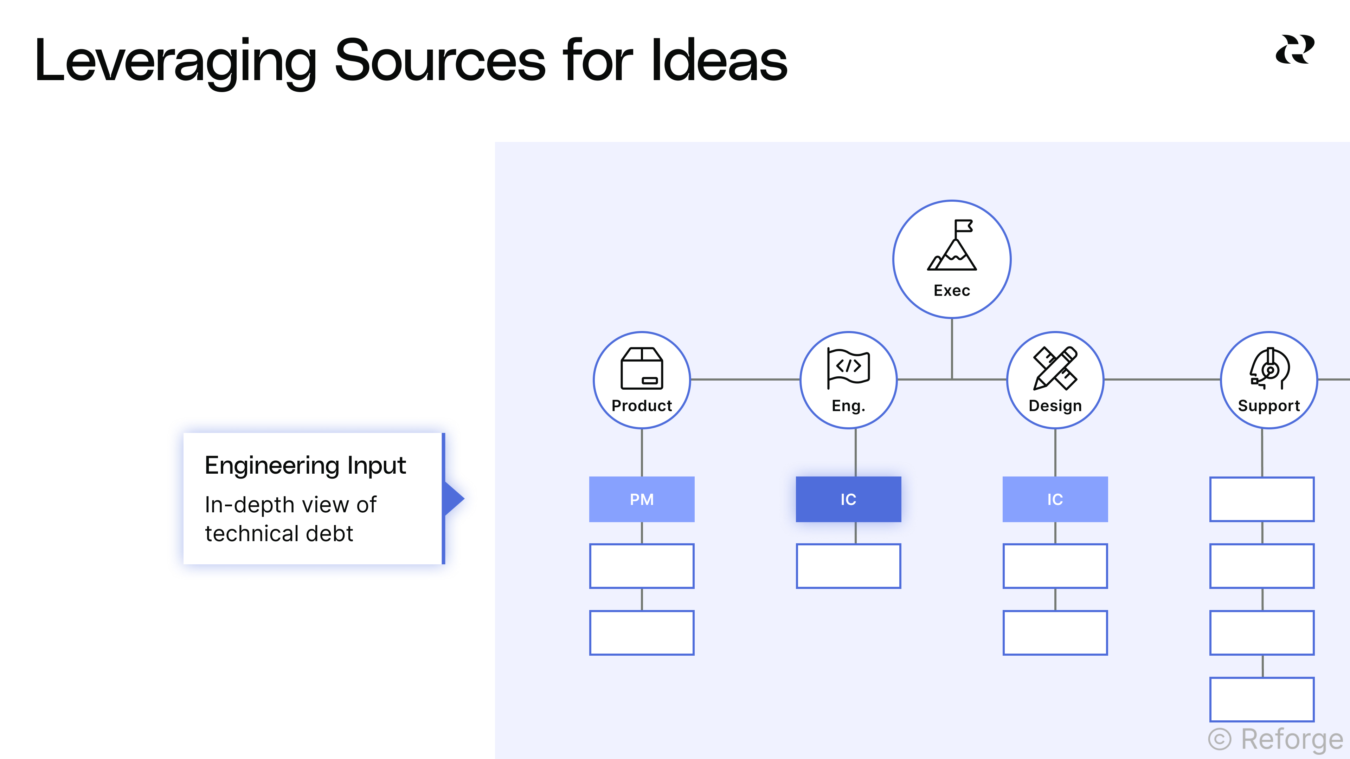The height and width of the screenshot is (759, 1350).
Task: Click the bottom empty box in Design column
Action: [x=1055, y=632]
